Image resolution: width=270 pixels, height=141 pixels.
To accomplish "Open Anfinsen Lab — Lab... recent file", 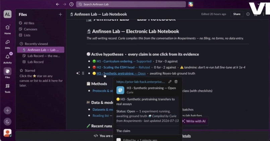I will (41, 50).
